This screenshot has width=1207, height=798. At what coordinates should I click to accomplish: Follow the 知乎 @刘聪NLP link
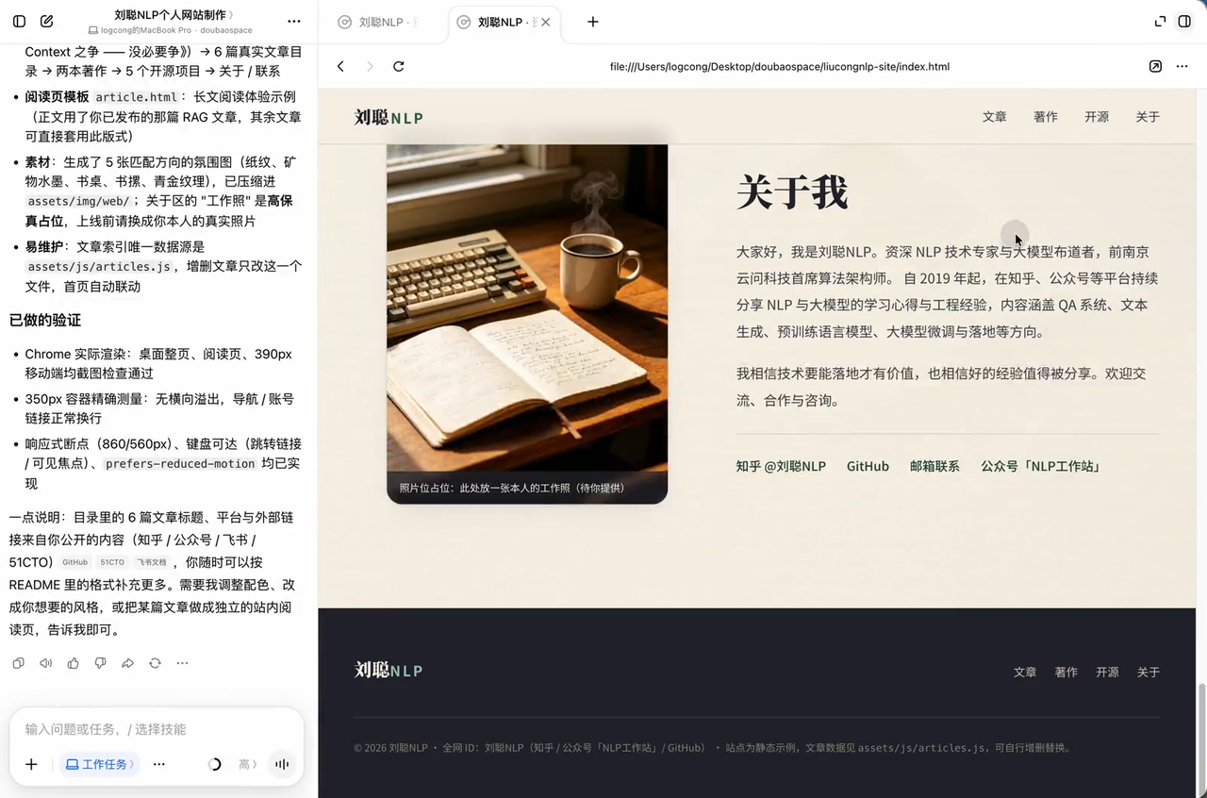tap(781, 466)
